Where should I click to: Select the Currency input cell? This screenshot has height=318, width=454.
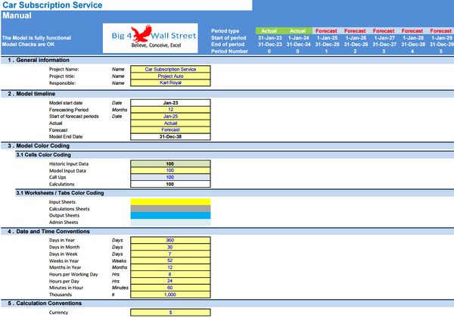tap(170, 312)
